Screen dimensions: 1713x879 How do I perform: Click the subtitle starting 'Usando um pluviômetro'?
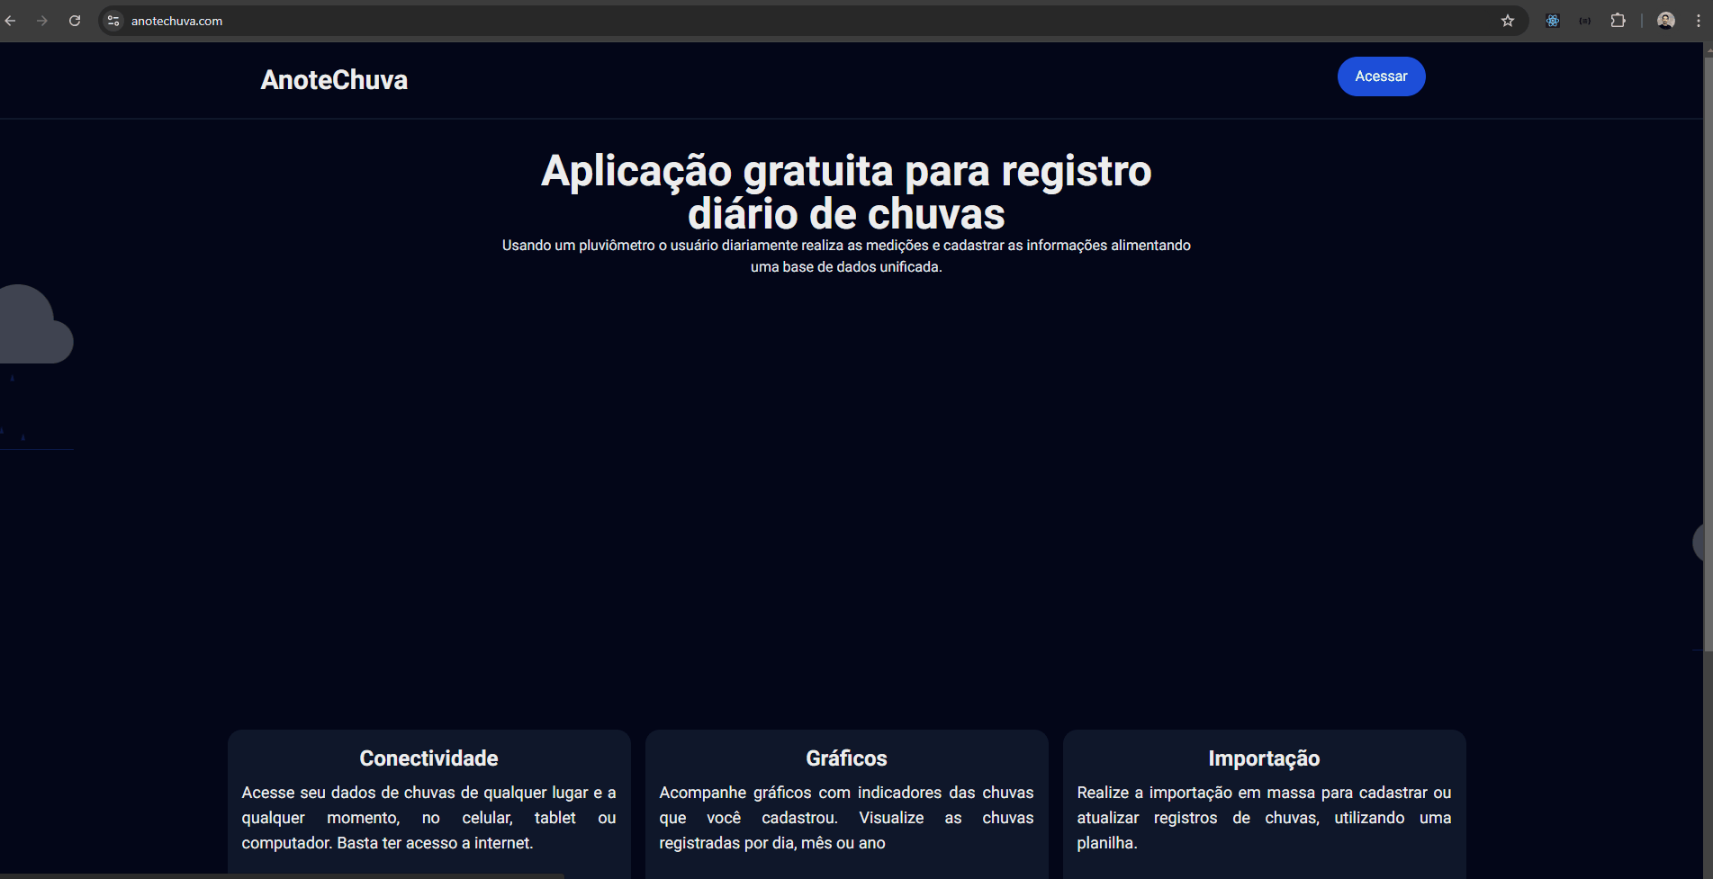846,256
